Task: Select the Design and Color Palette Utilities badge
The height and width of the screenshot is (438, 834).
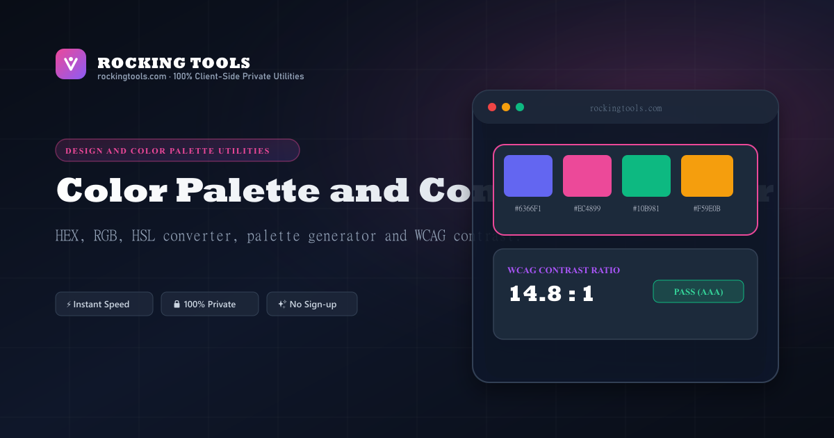Action: [177, 150]
